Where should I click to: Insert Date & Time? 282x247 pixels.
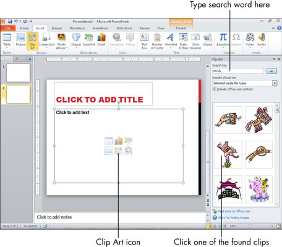tap(183, 41)
